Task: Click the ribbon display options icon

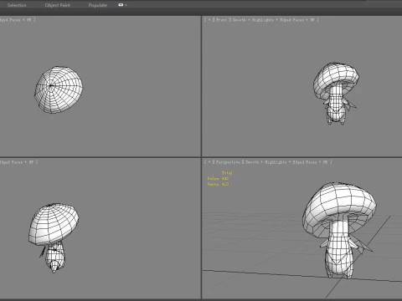Action: (x=121, y=5)
